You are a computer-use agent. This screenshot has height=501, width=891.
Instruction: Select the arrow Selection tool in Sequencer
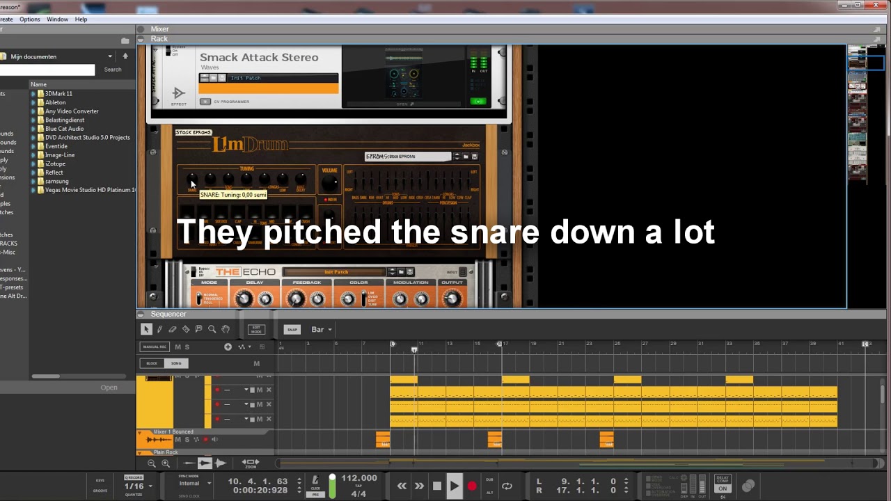[146, 329]
